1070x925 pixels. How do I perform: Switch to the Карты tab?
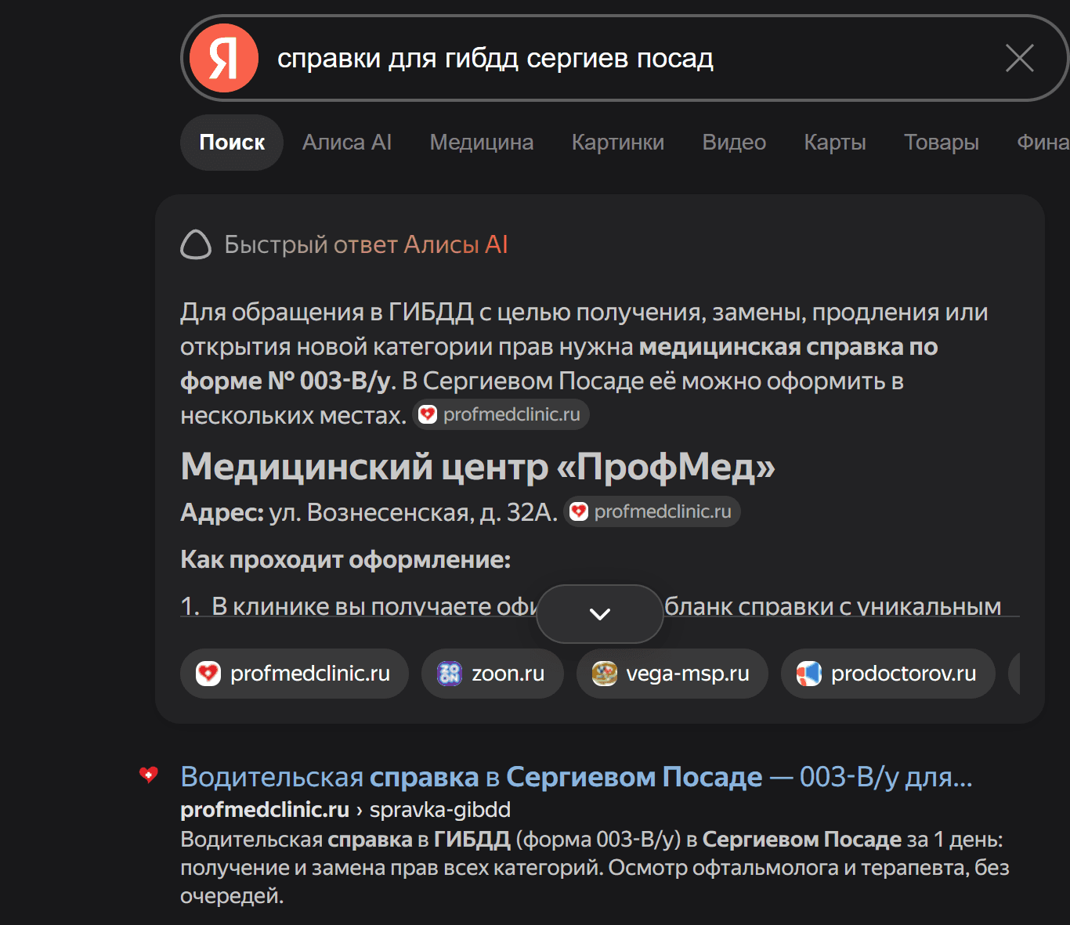coord(835,143)
